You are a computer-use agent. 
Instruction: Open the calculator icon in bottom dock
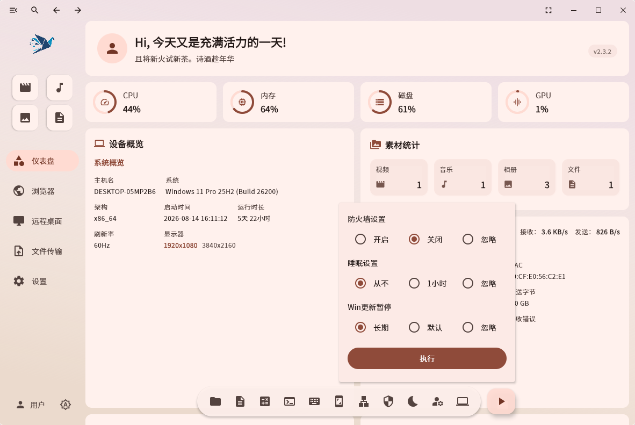265,401
